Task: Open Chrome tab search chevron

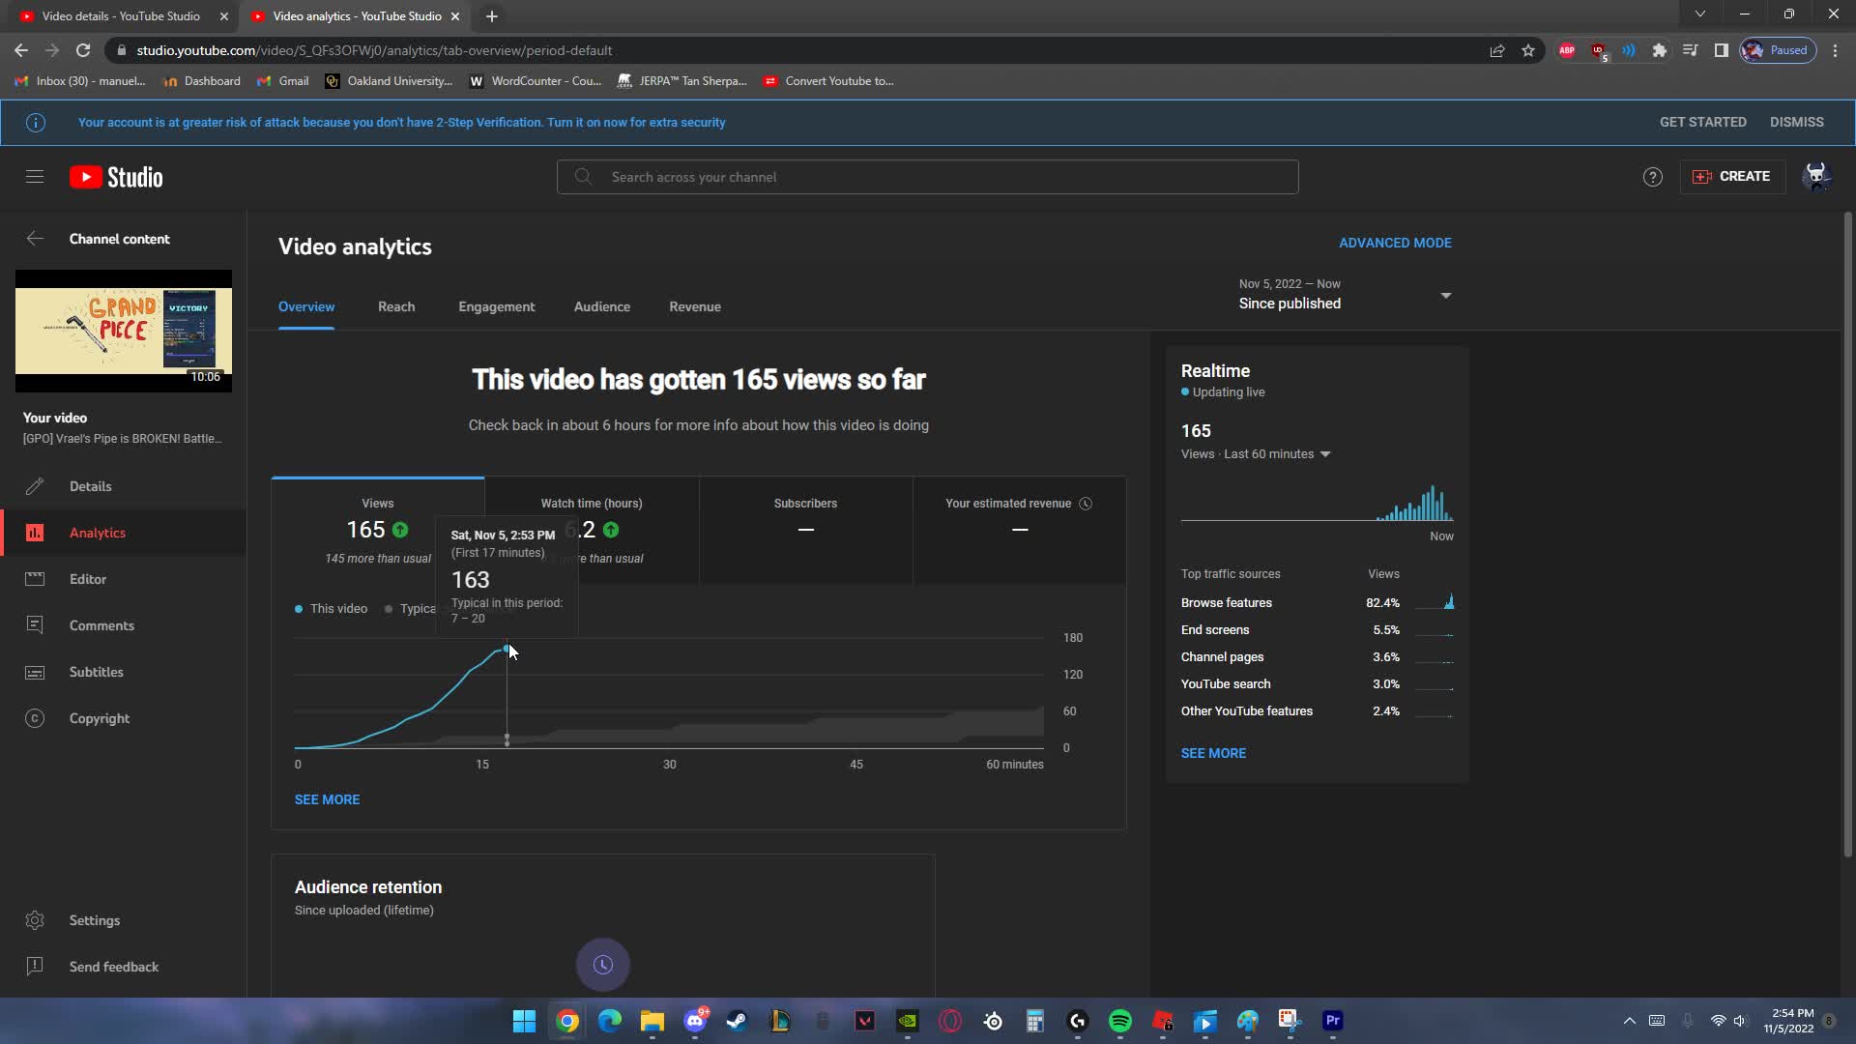Action: (x=1699, y=14)
